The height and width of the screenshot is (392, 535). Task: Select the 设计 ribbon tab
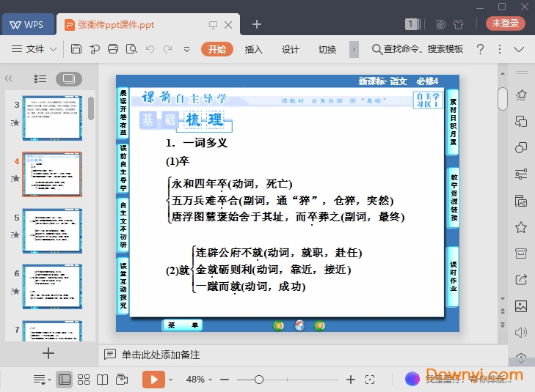pos(291,49)
